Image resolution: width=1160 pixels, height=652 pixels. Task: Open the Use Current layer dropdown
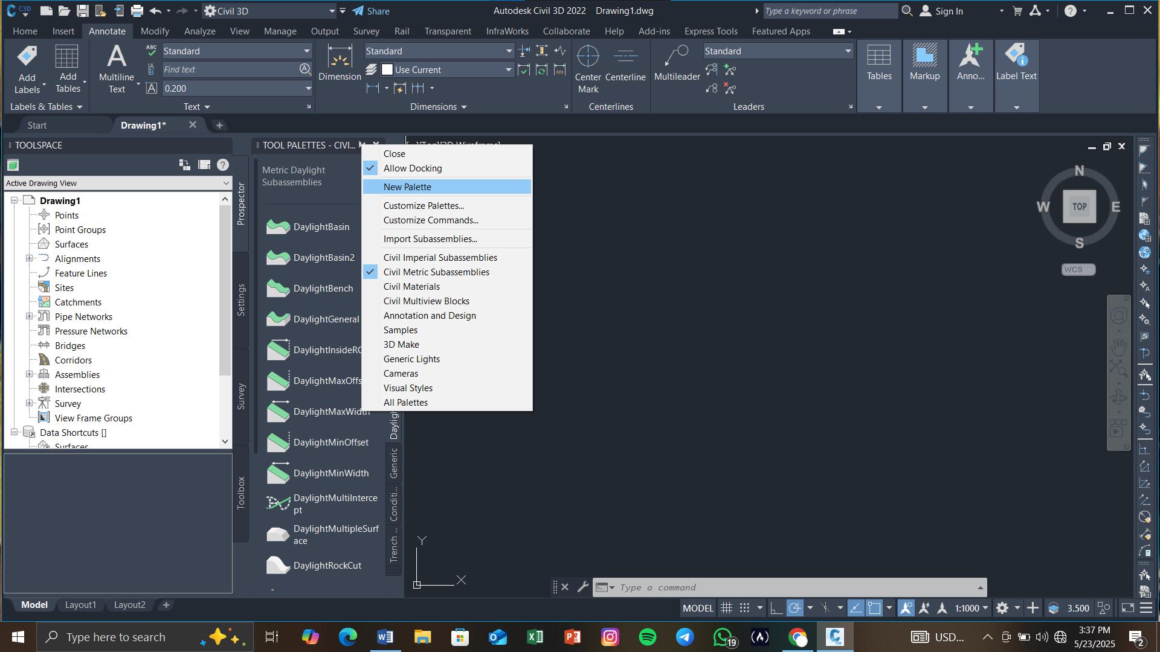tap(508, 70)
